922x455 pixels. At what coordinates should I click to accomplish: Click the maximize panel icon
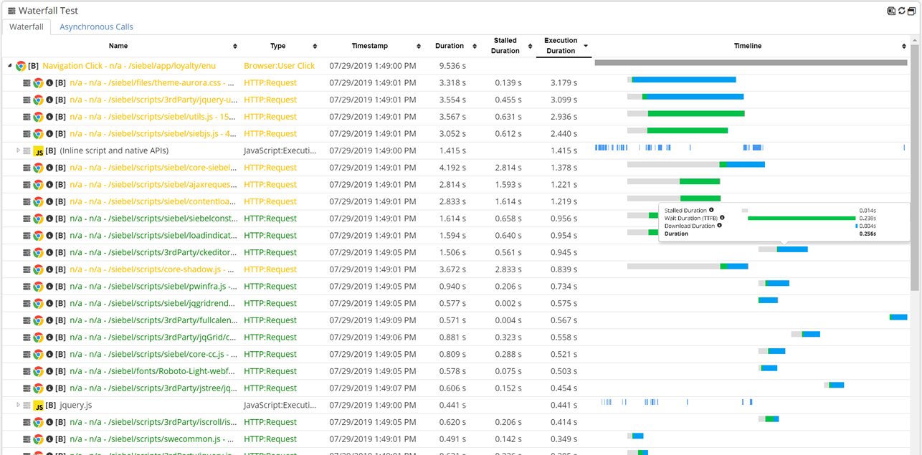click(x=911, y=11)
